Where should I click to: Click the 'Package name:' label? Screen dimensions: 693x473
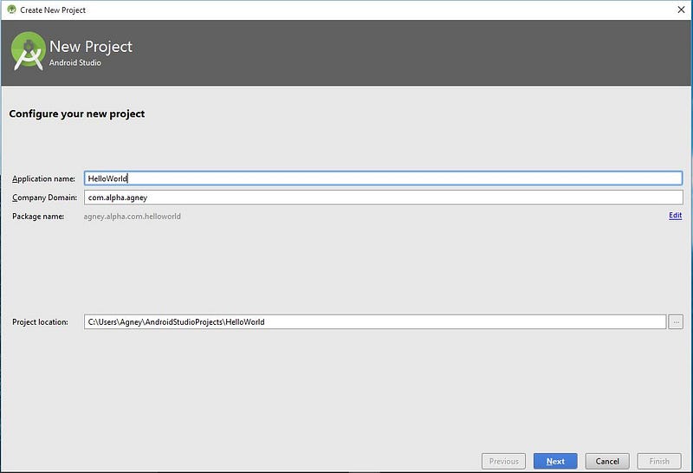click(x=38, y=217)
